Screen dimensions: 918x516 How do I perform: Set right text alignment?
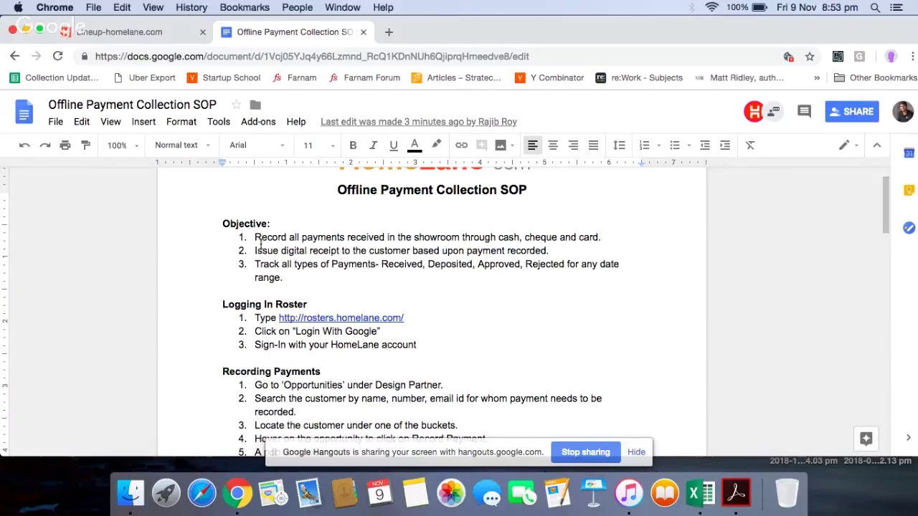click(x=573, y=145)
